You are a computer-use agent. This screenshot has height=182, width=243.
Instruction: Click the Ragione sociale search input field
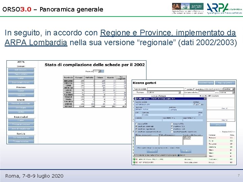[165, 89]
